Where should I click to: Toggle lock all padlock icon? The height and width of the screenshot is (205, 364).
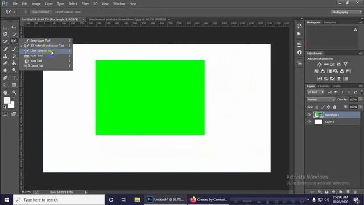pos(334,107)
